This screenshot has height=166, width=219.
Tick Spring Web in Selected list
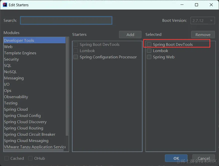coord(149,57)
